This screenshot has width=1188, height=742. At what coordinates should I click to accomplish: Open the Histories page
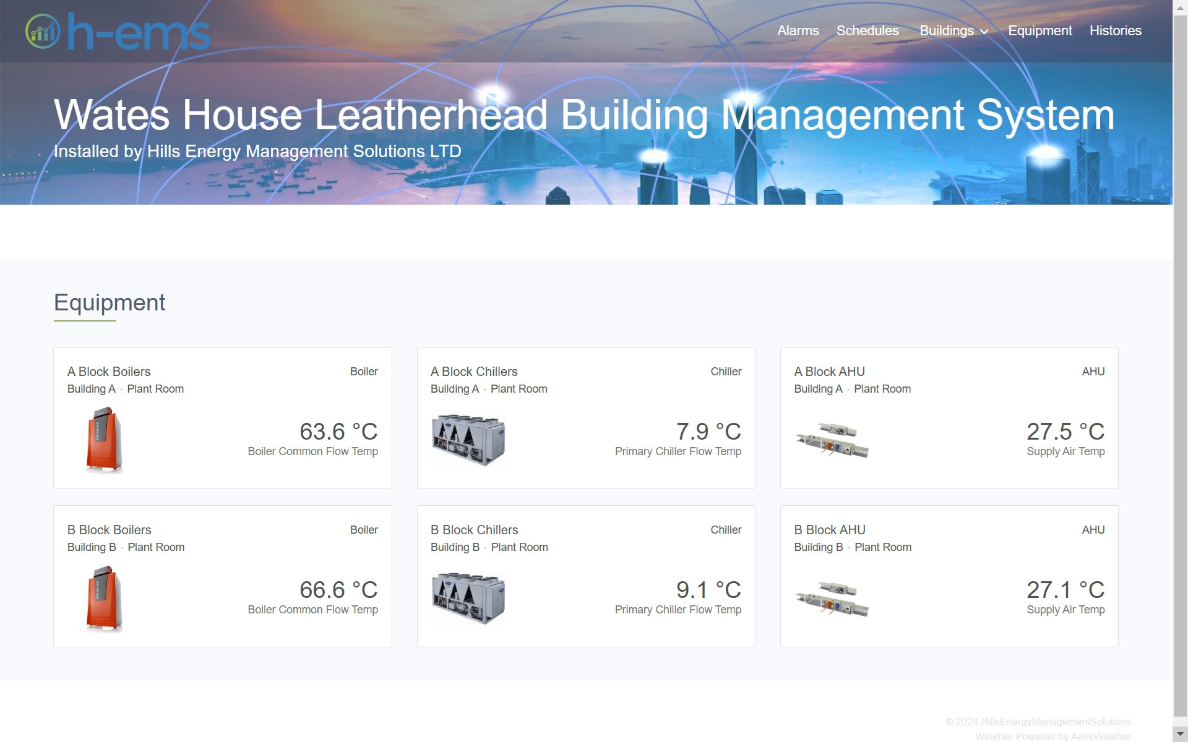(1115, 31)
